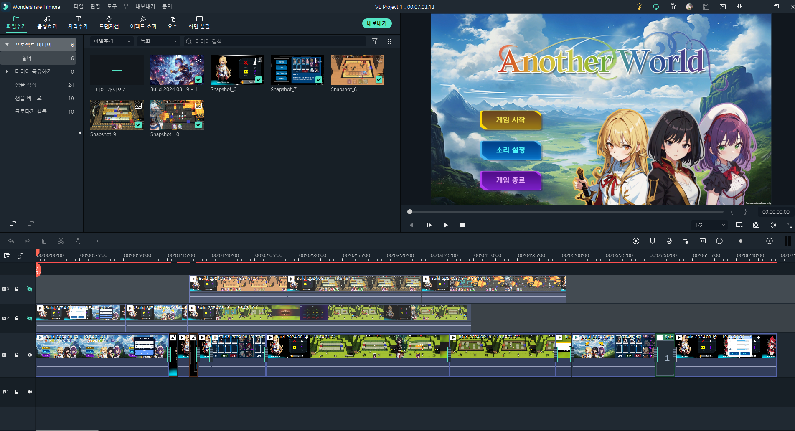Stop the preview playback
795x431 pixels.
pyautogui.click(x=462, y=225)
